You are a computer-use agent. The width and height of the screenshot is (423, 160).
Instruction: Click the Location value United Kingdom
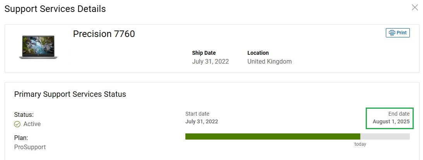[269, 62]
